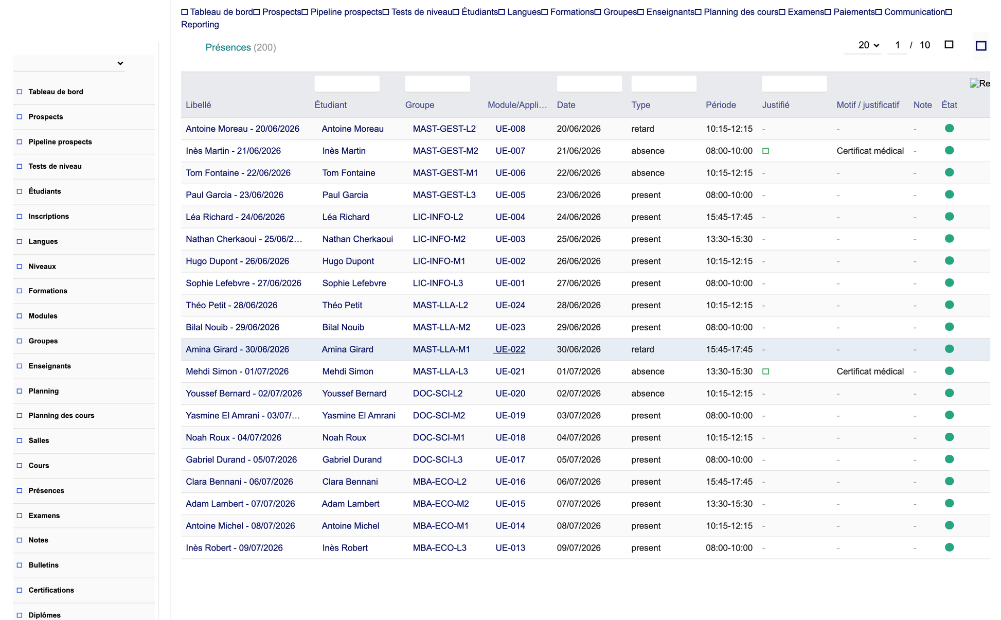The image size is (1001, 620).
Task: Open Pipeline prospects in top menu
Action: pyautogui.click(x=346, y=12)
